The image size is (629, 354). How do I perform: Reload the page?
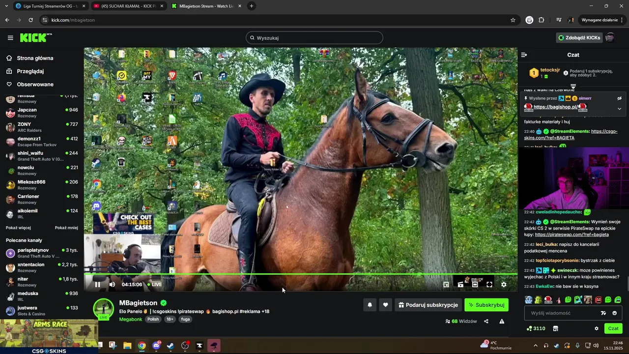pos(30,20)
